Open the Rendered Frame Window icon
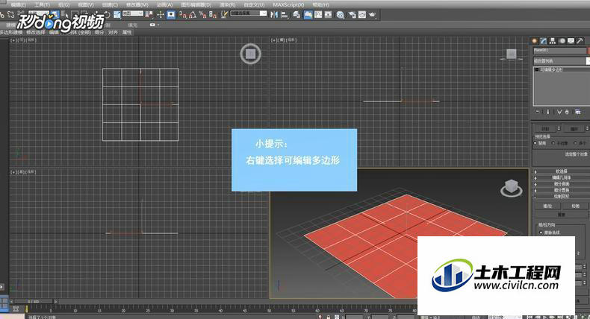Screen dimensions: 590x319 click(x=362, y=15)
